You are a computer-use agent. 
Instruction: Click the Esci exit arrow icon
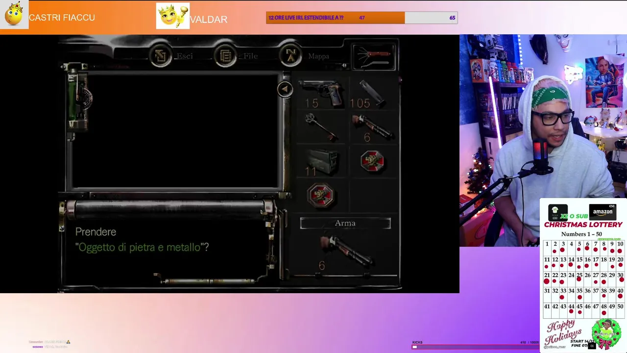click(x=161, y=56)
